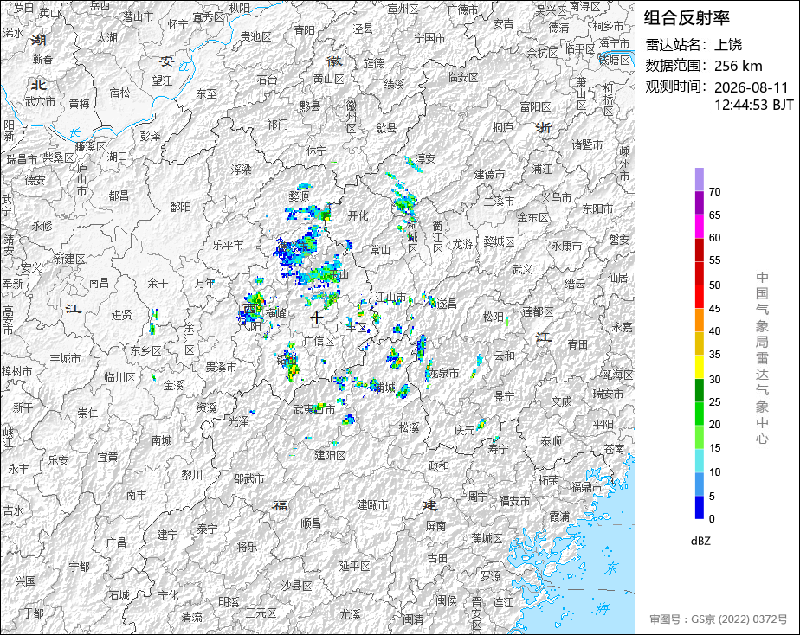
Task: Click the map label 贵溪市
Action: tap(221, 367)
